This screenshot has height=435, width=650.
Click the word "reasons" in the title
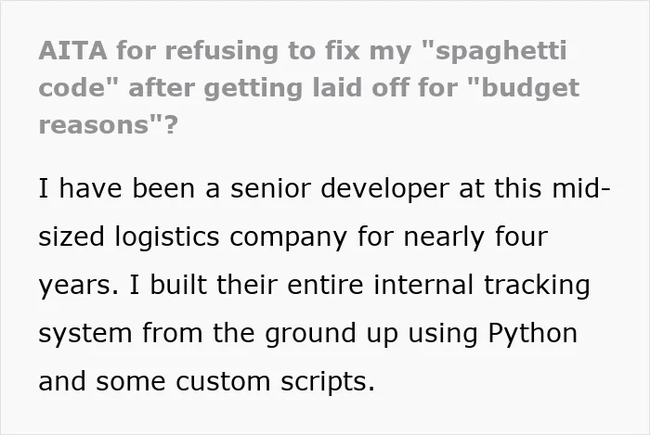point(93,124)
